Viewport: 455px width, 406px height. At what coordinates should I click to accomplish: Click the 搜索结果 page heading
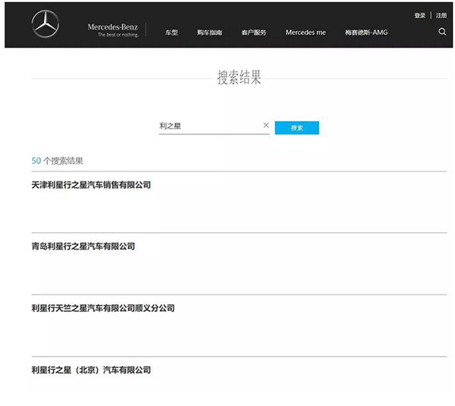click(x=239, y=78)
